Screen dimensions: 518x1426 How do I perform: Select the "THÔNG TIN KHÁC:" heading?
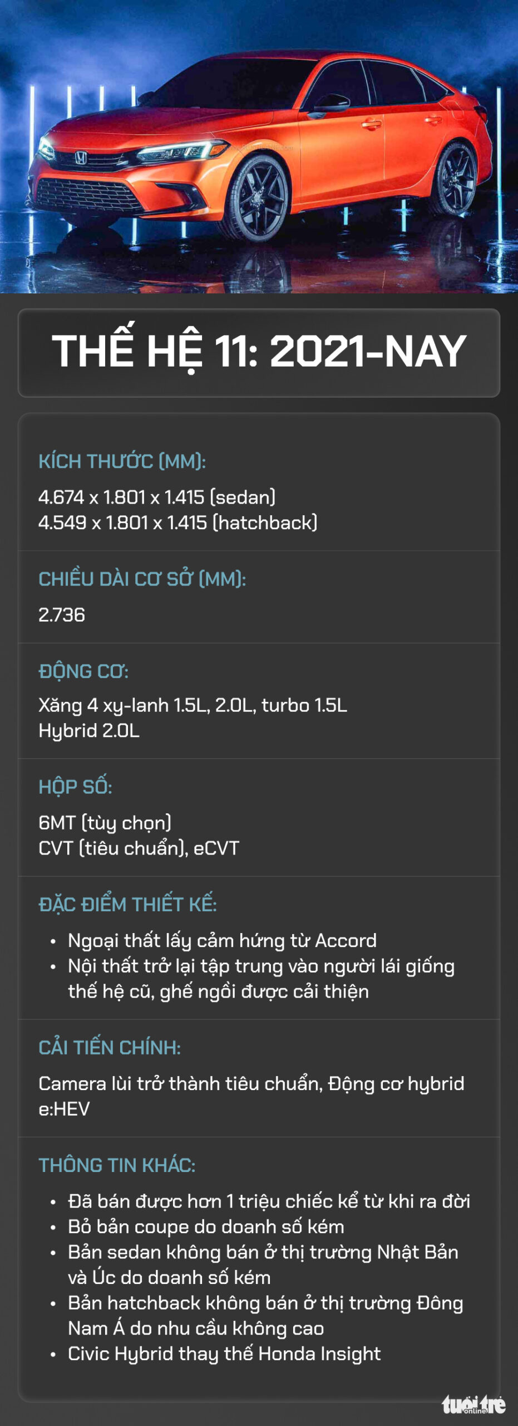[x=117, y=1165]
